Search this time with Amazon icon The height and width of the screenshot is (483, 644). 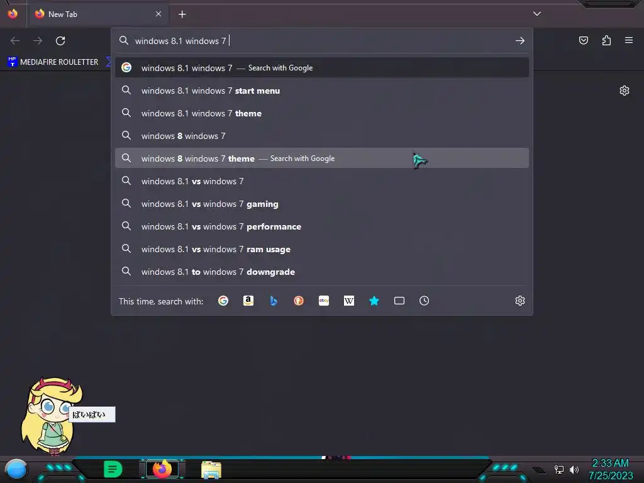(x=248, y=301)
